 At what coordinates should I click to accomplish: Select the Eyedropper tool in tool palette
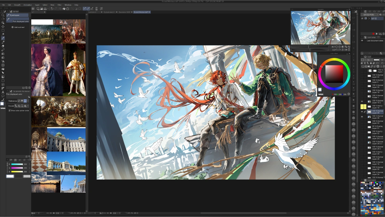pyautogui.click(x=3, y=38)
